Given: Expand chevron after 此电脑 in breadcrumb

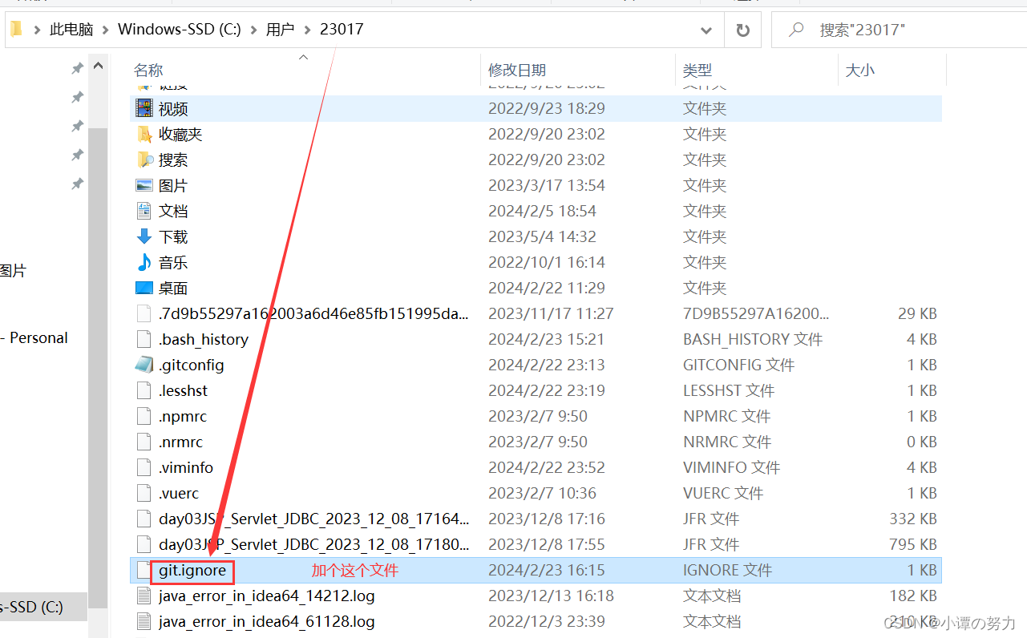Looking at the screenshot, I should [106, 30].
